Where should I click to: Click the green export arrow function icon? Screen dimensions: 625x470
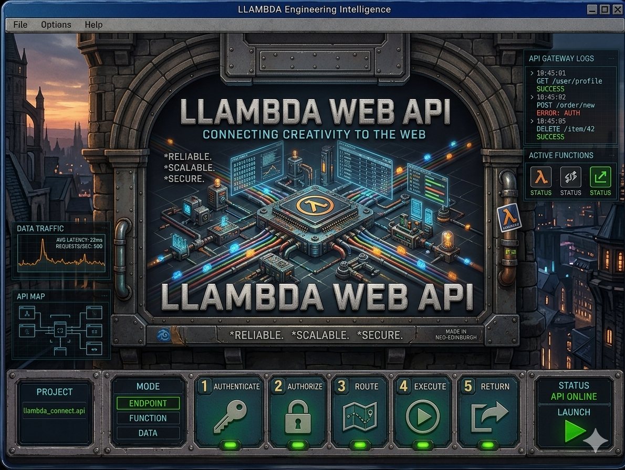(600, 177)
